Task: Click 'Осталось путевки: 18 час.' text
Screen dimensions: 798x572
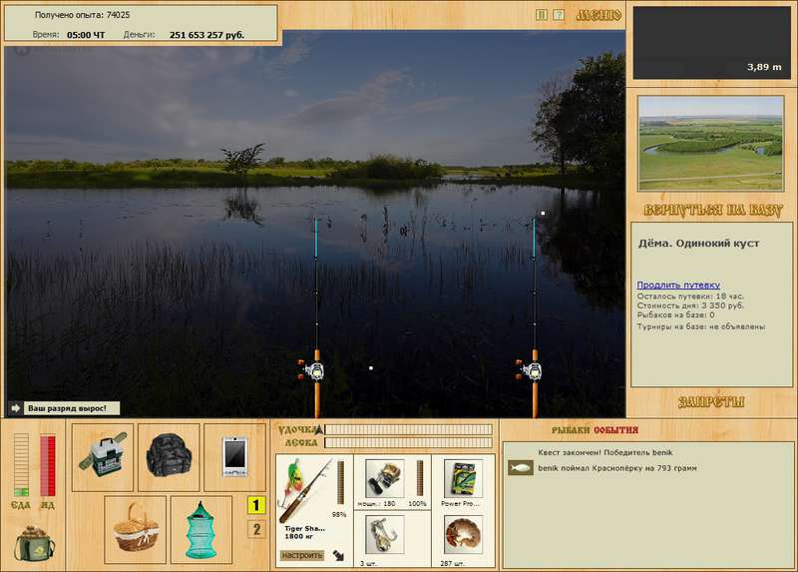Action: pos(690,295)
